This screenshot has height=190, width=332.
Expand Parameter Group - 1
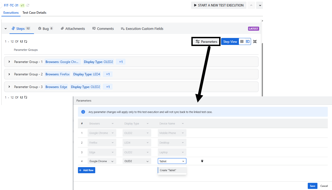tap(9, 61)
